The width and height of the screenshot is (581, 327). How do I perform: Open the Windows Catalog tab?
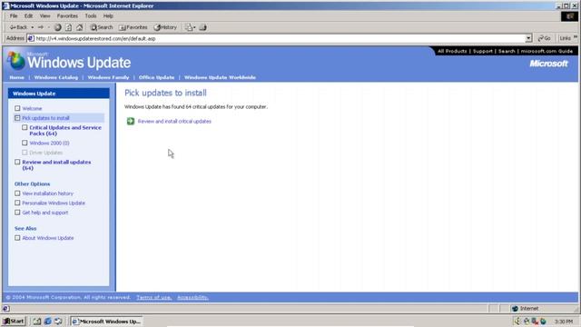coord(56,77)
